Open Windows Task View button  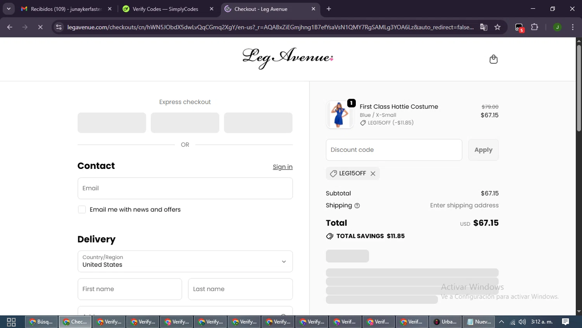point(11,322)
